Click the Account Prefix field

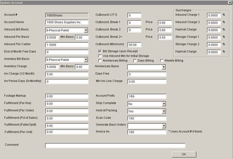pyautogui.click(x=147, y=96)
